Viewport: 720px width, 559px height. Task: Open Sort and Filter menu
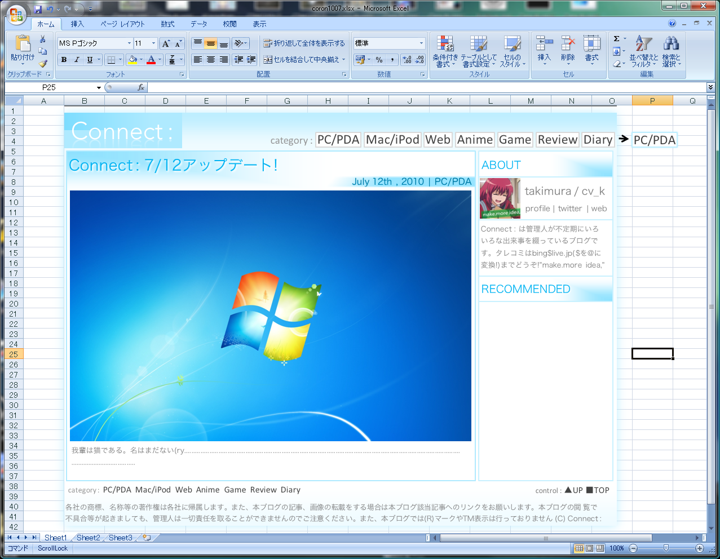click(644, 51)
